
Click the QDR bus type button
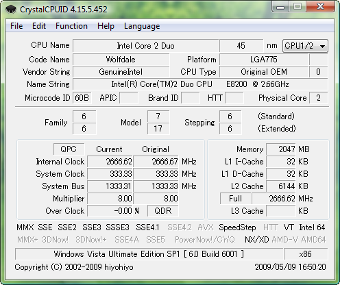tap(162, 211)
